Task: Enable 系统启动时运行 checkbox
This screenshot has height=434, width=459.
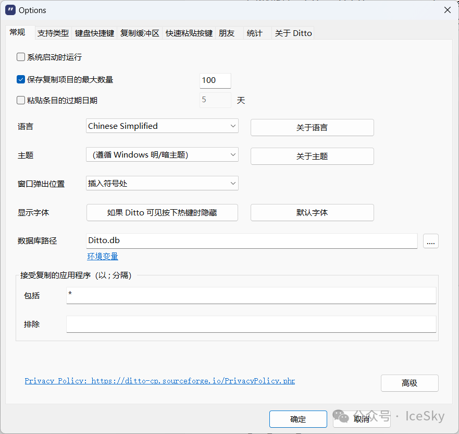Action: coord(21,57)
